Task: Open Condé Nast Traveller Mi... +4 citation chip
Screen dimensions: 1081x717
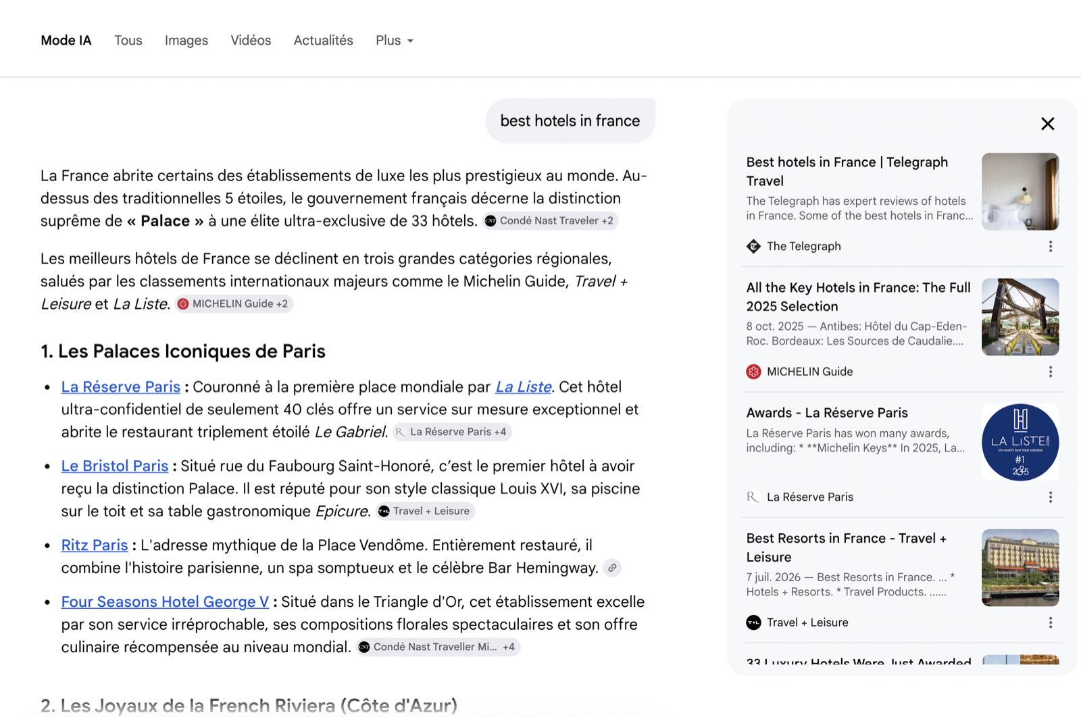Action: click(x=438, y=647)
